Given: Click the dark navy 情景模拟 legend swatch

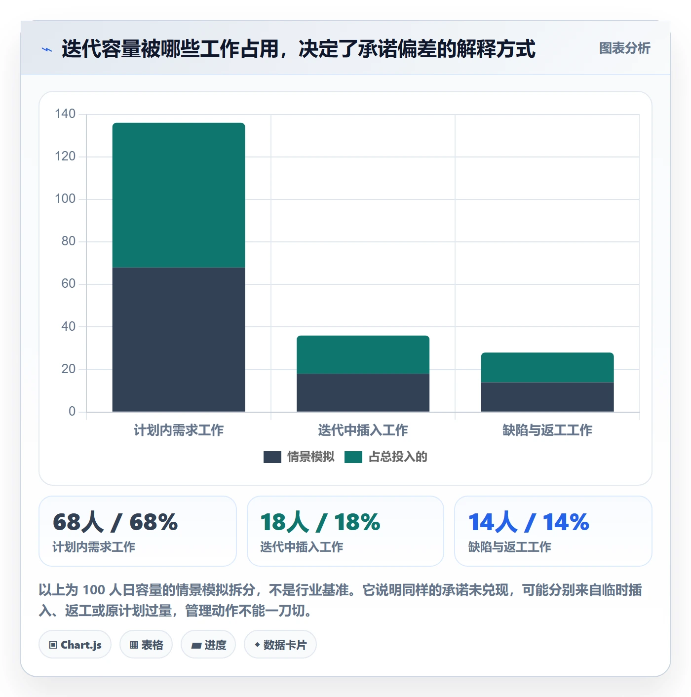Looking at the screenshot, I should pyautogui.click(x=272, y=457).
